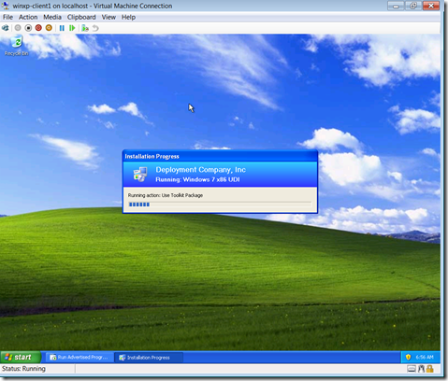Click the greyed-out Start toolbar icon
Screen dimensions: 448x381
tap(18, 28)
